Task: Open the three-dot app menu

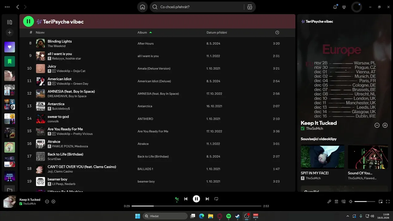Action: (7, 7)
